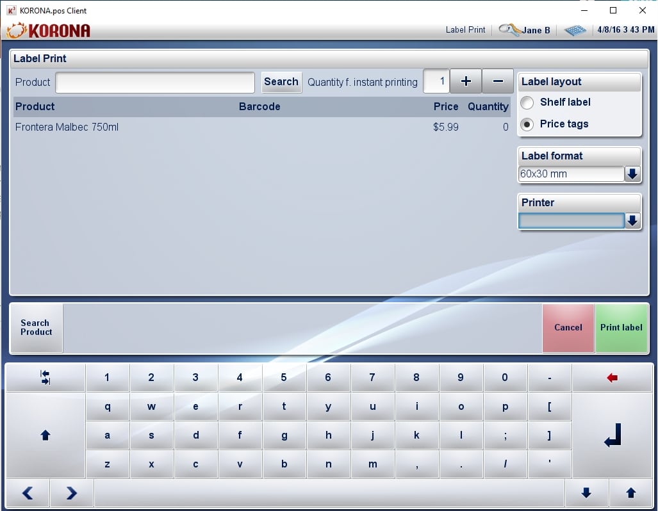Focus the Product search input field
The width and height of the screenshot is (658, 511).
coord(155,82)
